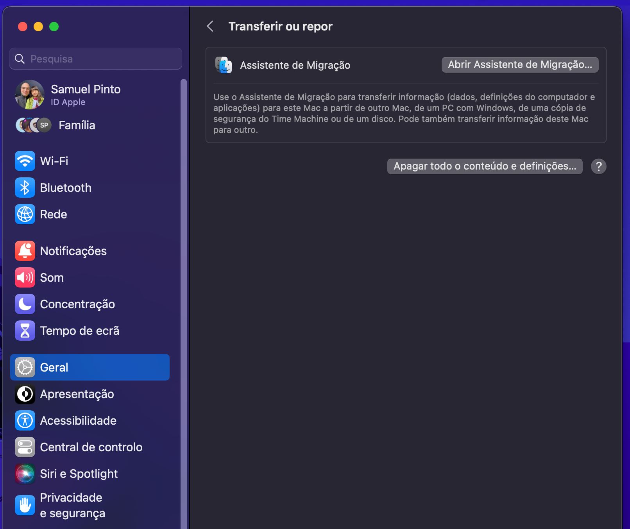
Task: Click the Siri e Spotlight icon
Action: [25, 474]
